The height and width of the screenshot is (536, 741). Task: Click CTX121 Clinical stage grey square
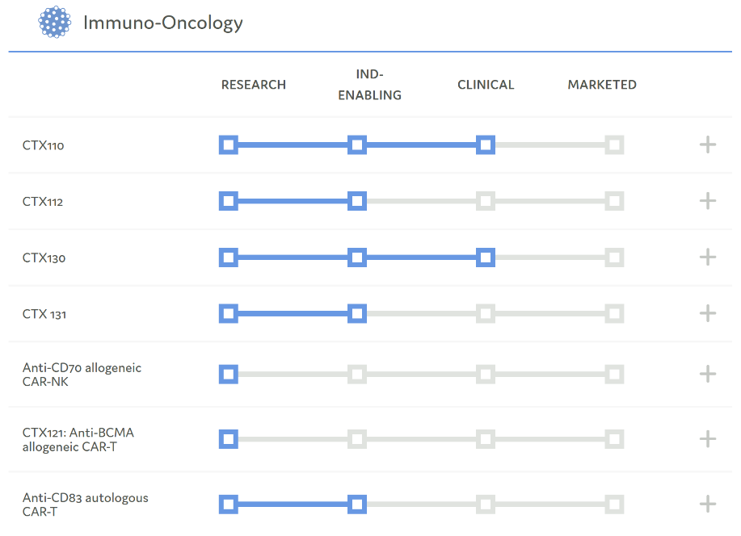click(485, 439)
